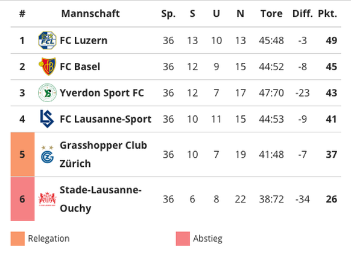Open FC Lausanne-Sport team page
351x255 pixels.
click(106, 119)
